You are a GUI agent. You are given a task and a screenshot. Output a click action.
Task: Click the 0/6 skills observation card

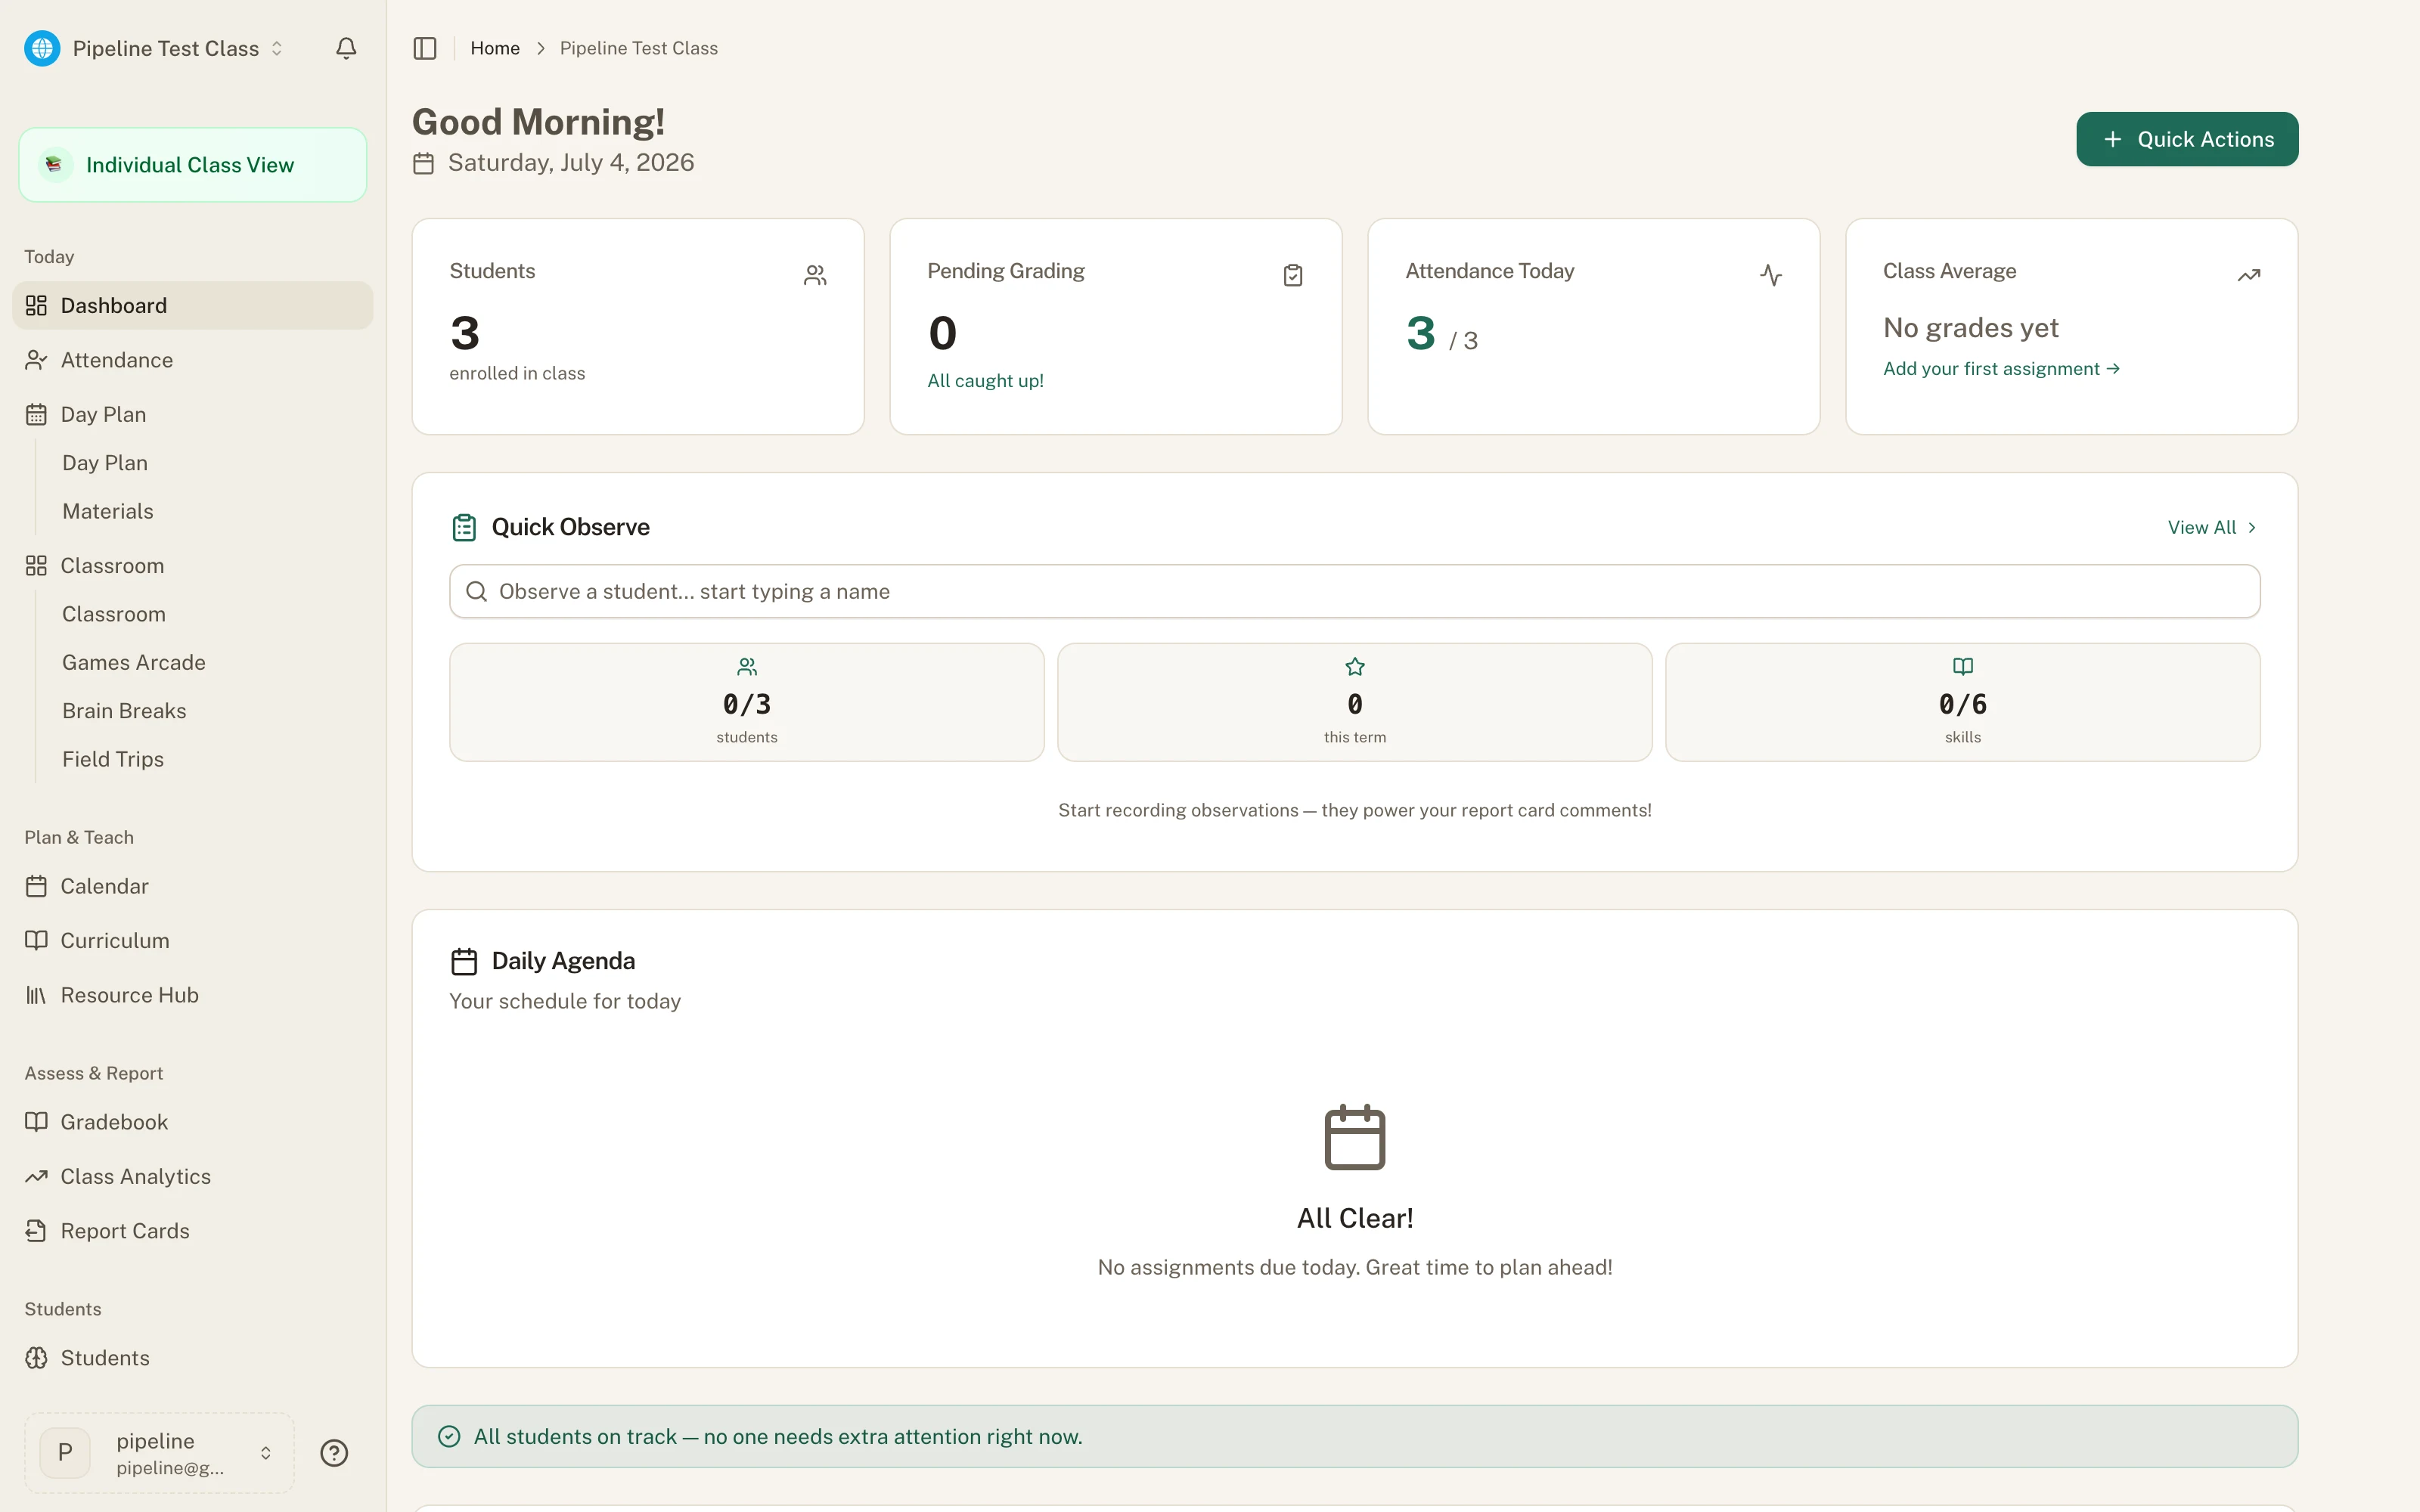pyautogui.click(x=1963, y=702)
